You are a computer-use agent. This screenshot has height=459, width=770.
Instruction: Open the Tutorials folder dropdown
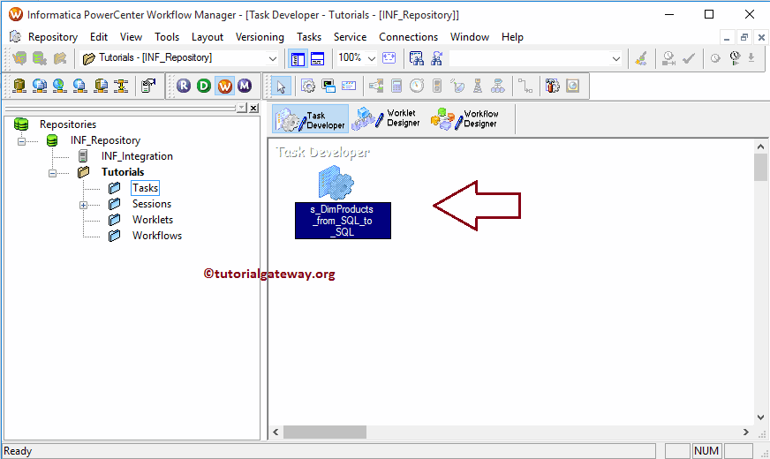click(273, 59)
